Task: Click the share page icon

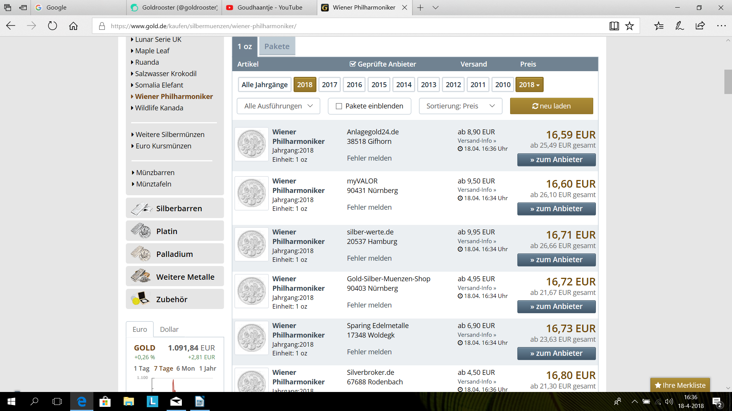Action: pyautogui.click(x=700, y=26)
